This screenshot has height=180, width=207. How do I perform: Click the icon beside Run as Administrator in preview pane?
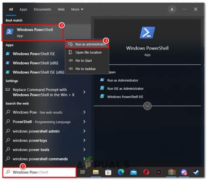tap(102, 80)
